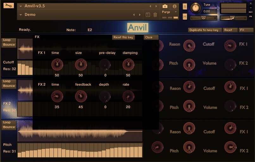
Task: Click the FX 1 damping knob
Action: pyautogui.click(x=128, y=65)
